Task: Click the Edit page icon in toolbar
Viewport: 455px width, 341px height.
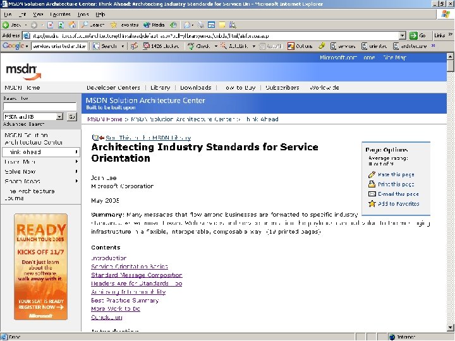Action: (x=212, y=25)
